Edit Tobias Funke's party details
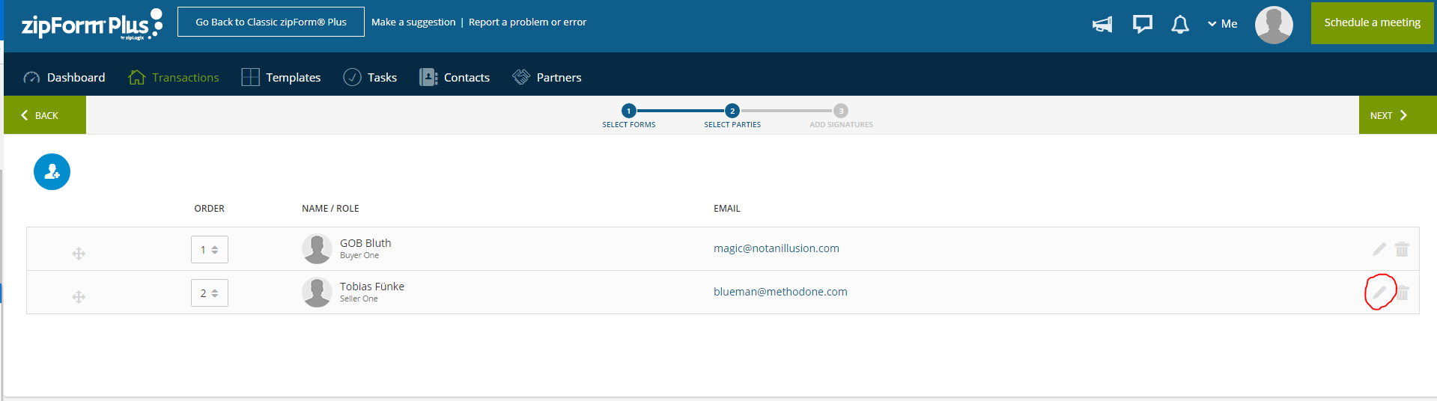The image size is (1437, 401). click(1379, 292)
